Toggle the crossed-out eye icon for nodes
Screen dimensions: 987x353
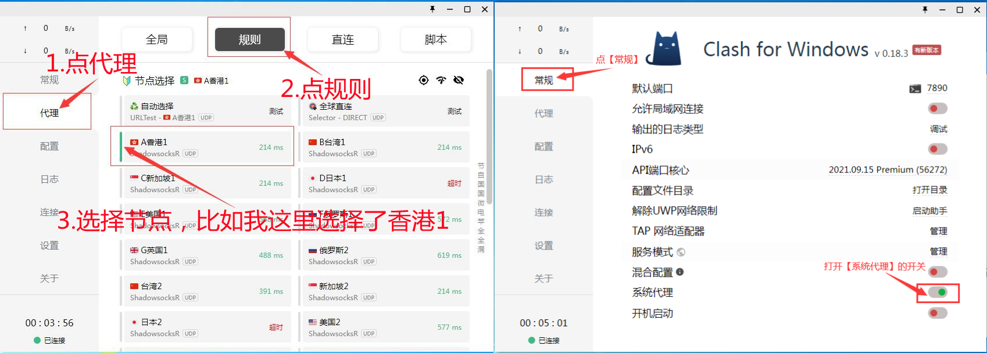[x=459, y=80]
